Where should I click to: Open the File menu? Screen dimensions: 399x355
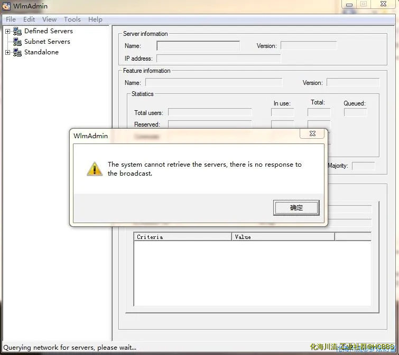click(11, 20)
